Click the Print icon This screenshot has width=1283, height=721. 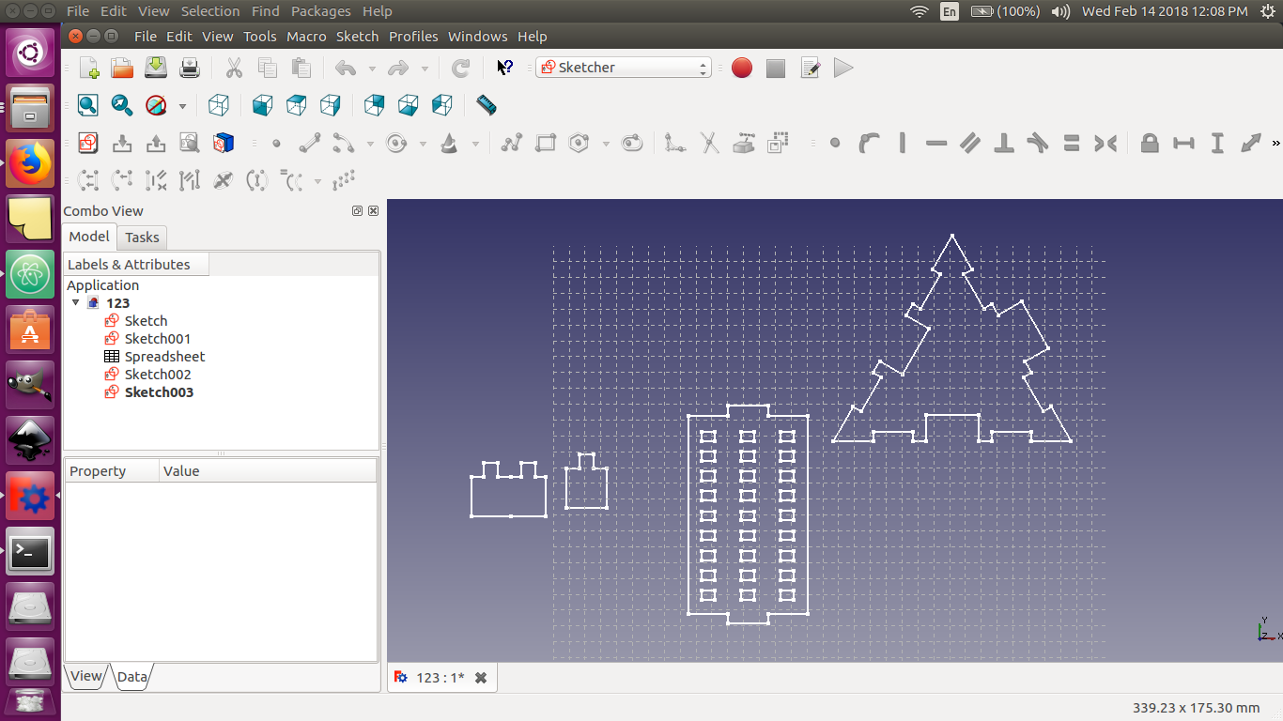[x=190, y=68]
